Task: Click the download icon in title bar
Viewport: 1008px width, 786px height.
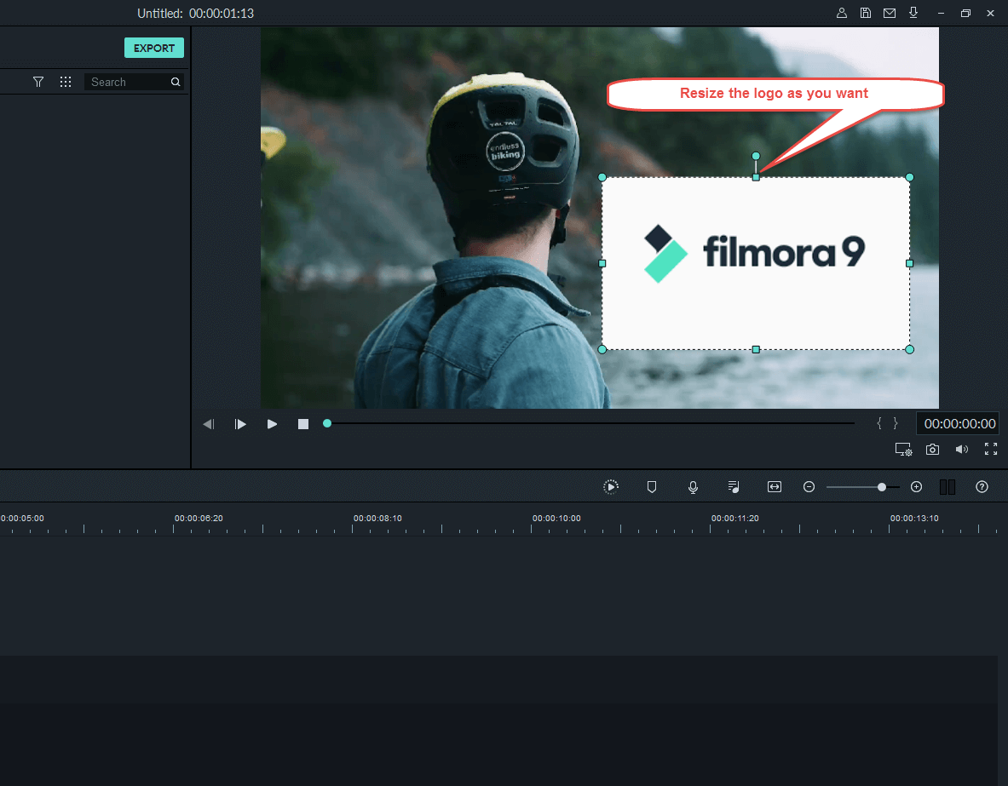Action: point(913,13)
